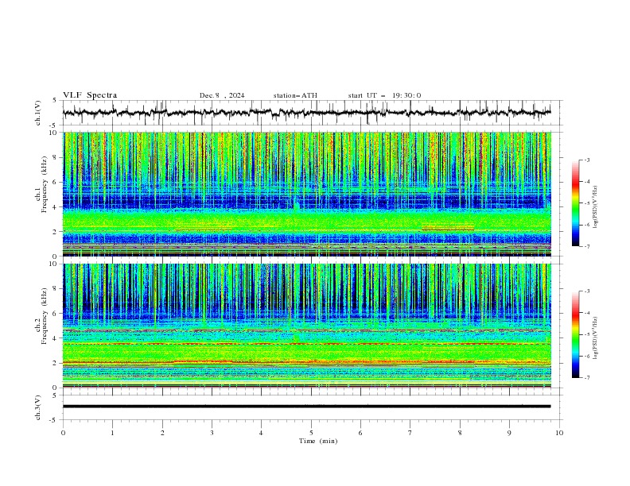Viewport: 630px width, 486px height.
Task: Click time axis tick label "7"
Action: click(410, 433)
